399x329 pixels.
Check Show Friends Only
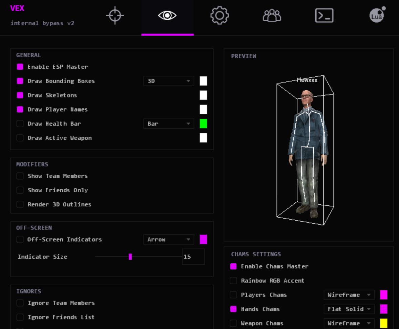pyautogui.click(x=20, y=190)
